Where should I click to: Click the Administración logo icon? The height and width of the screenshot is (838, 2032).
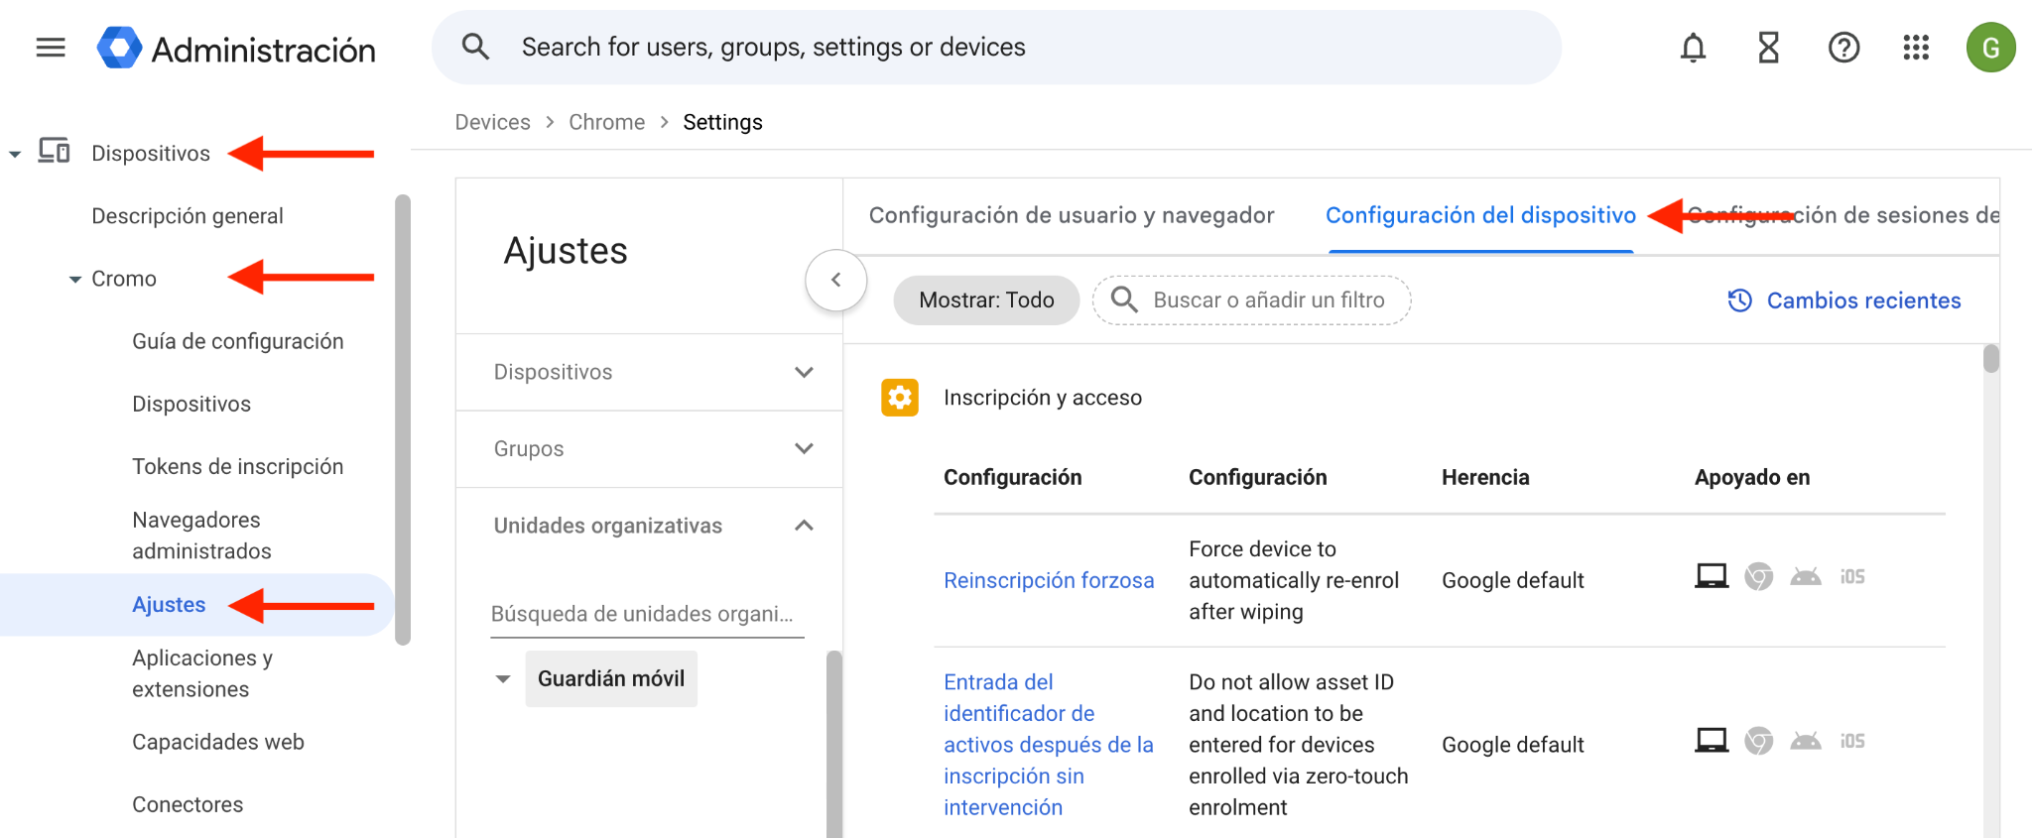[119, 48]
